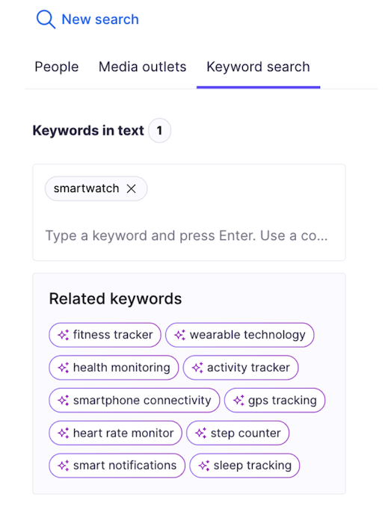Add smart notifications keyword suggestion

click(117, 466)
